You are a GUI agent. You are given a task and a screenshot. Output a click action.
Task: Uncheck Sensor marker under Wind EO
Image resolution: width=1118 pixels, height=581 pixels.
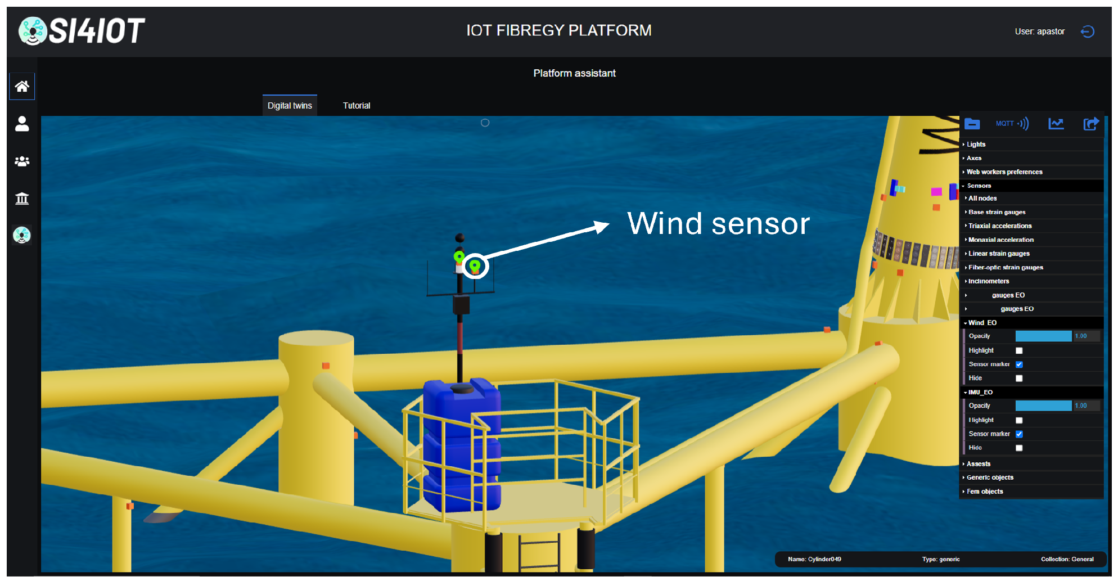coord(1019,364)
